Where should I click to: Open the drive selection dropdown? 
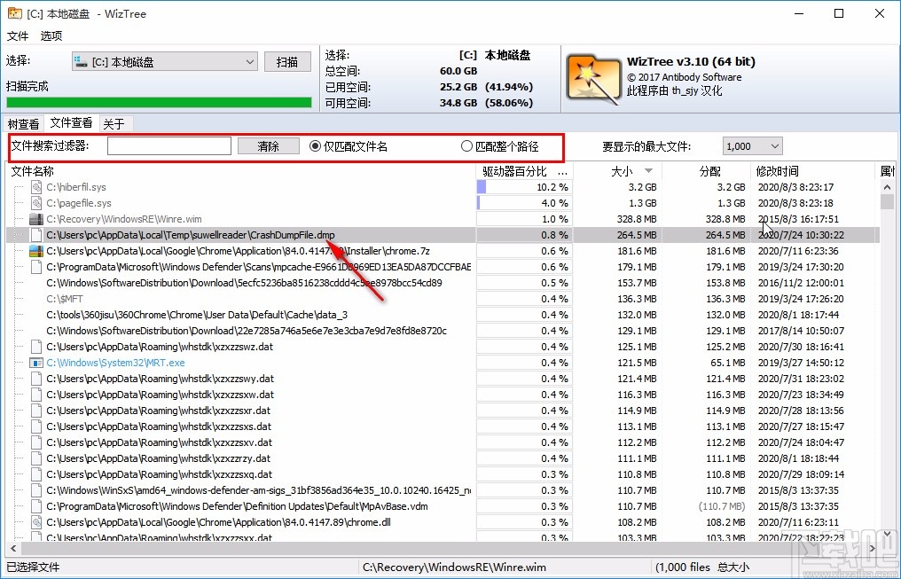coord(247,61)
